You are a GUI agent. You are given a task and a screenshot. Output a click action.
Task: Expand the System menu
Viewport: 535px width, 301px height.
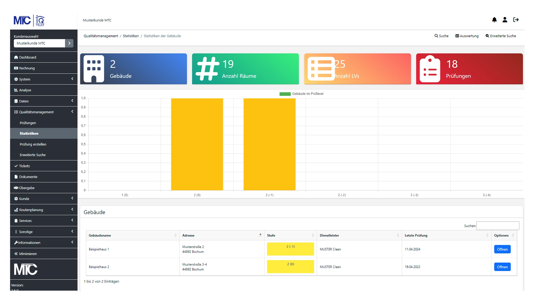[44, 79]
